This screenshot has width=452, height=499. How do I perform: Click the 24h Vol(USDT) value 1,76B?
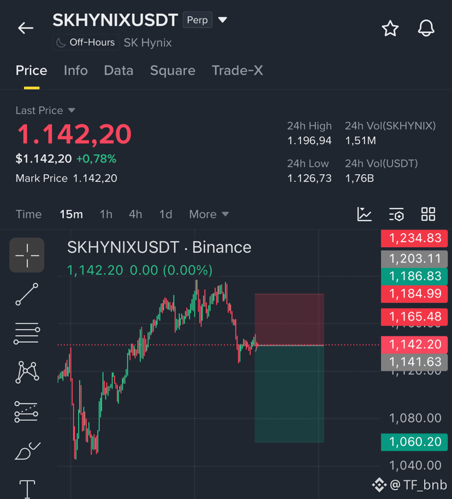(x=359, y=178)
